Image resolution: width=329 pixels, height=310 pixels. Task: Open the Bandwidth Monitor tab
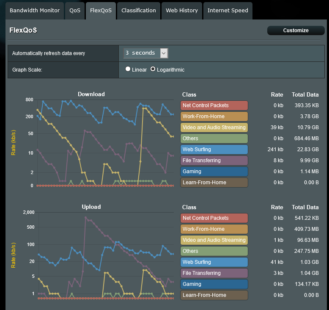click(x=35, y=11)
